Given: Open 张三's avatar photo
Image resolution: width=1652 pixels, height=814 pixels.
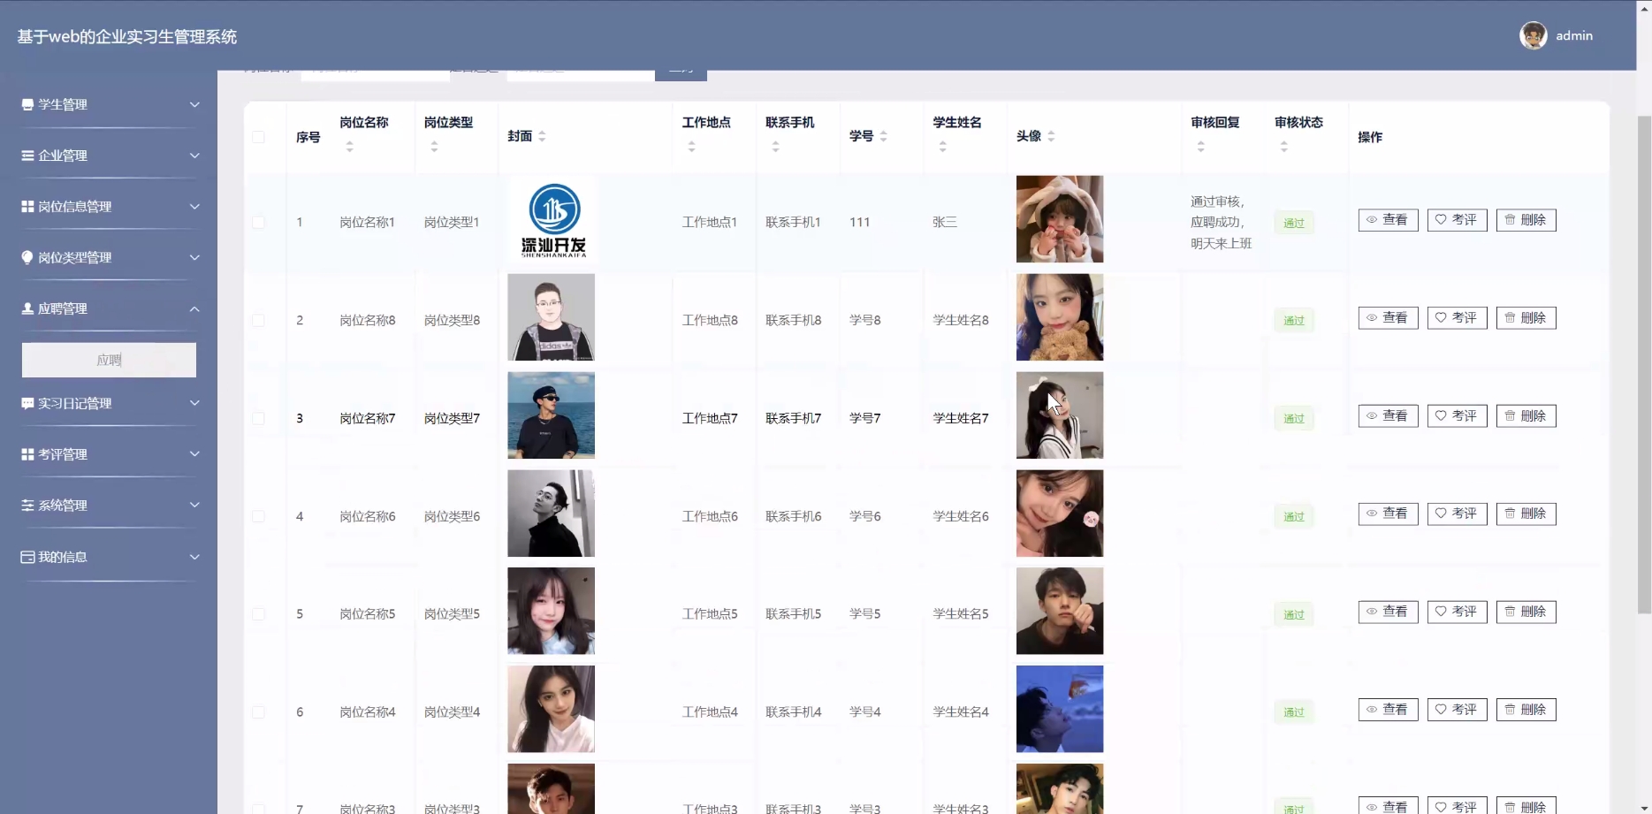Looking at the screenshot, I should [1060, 219].
